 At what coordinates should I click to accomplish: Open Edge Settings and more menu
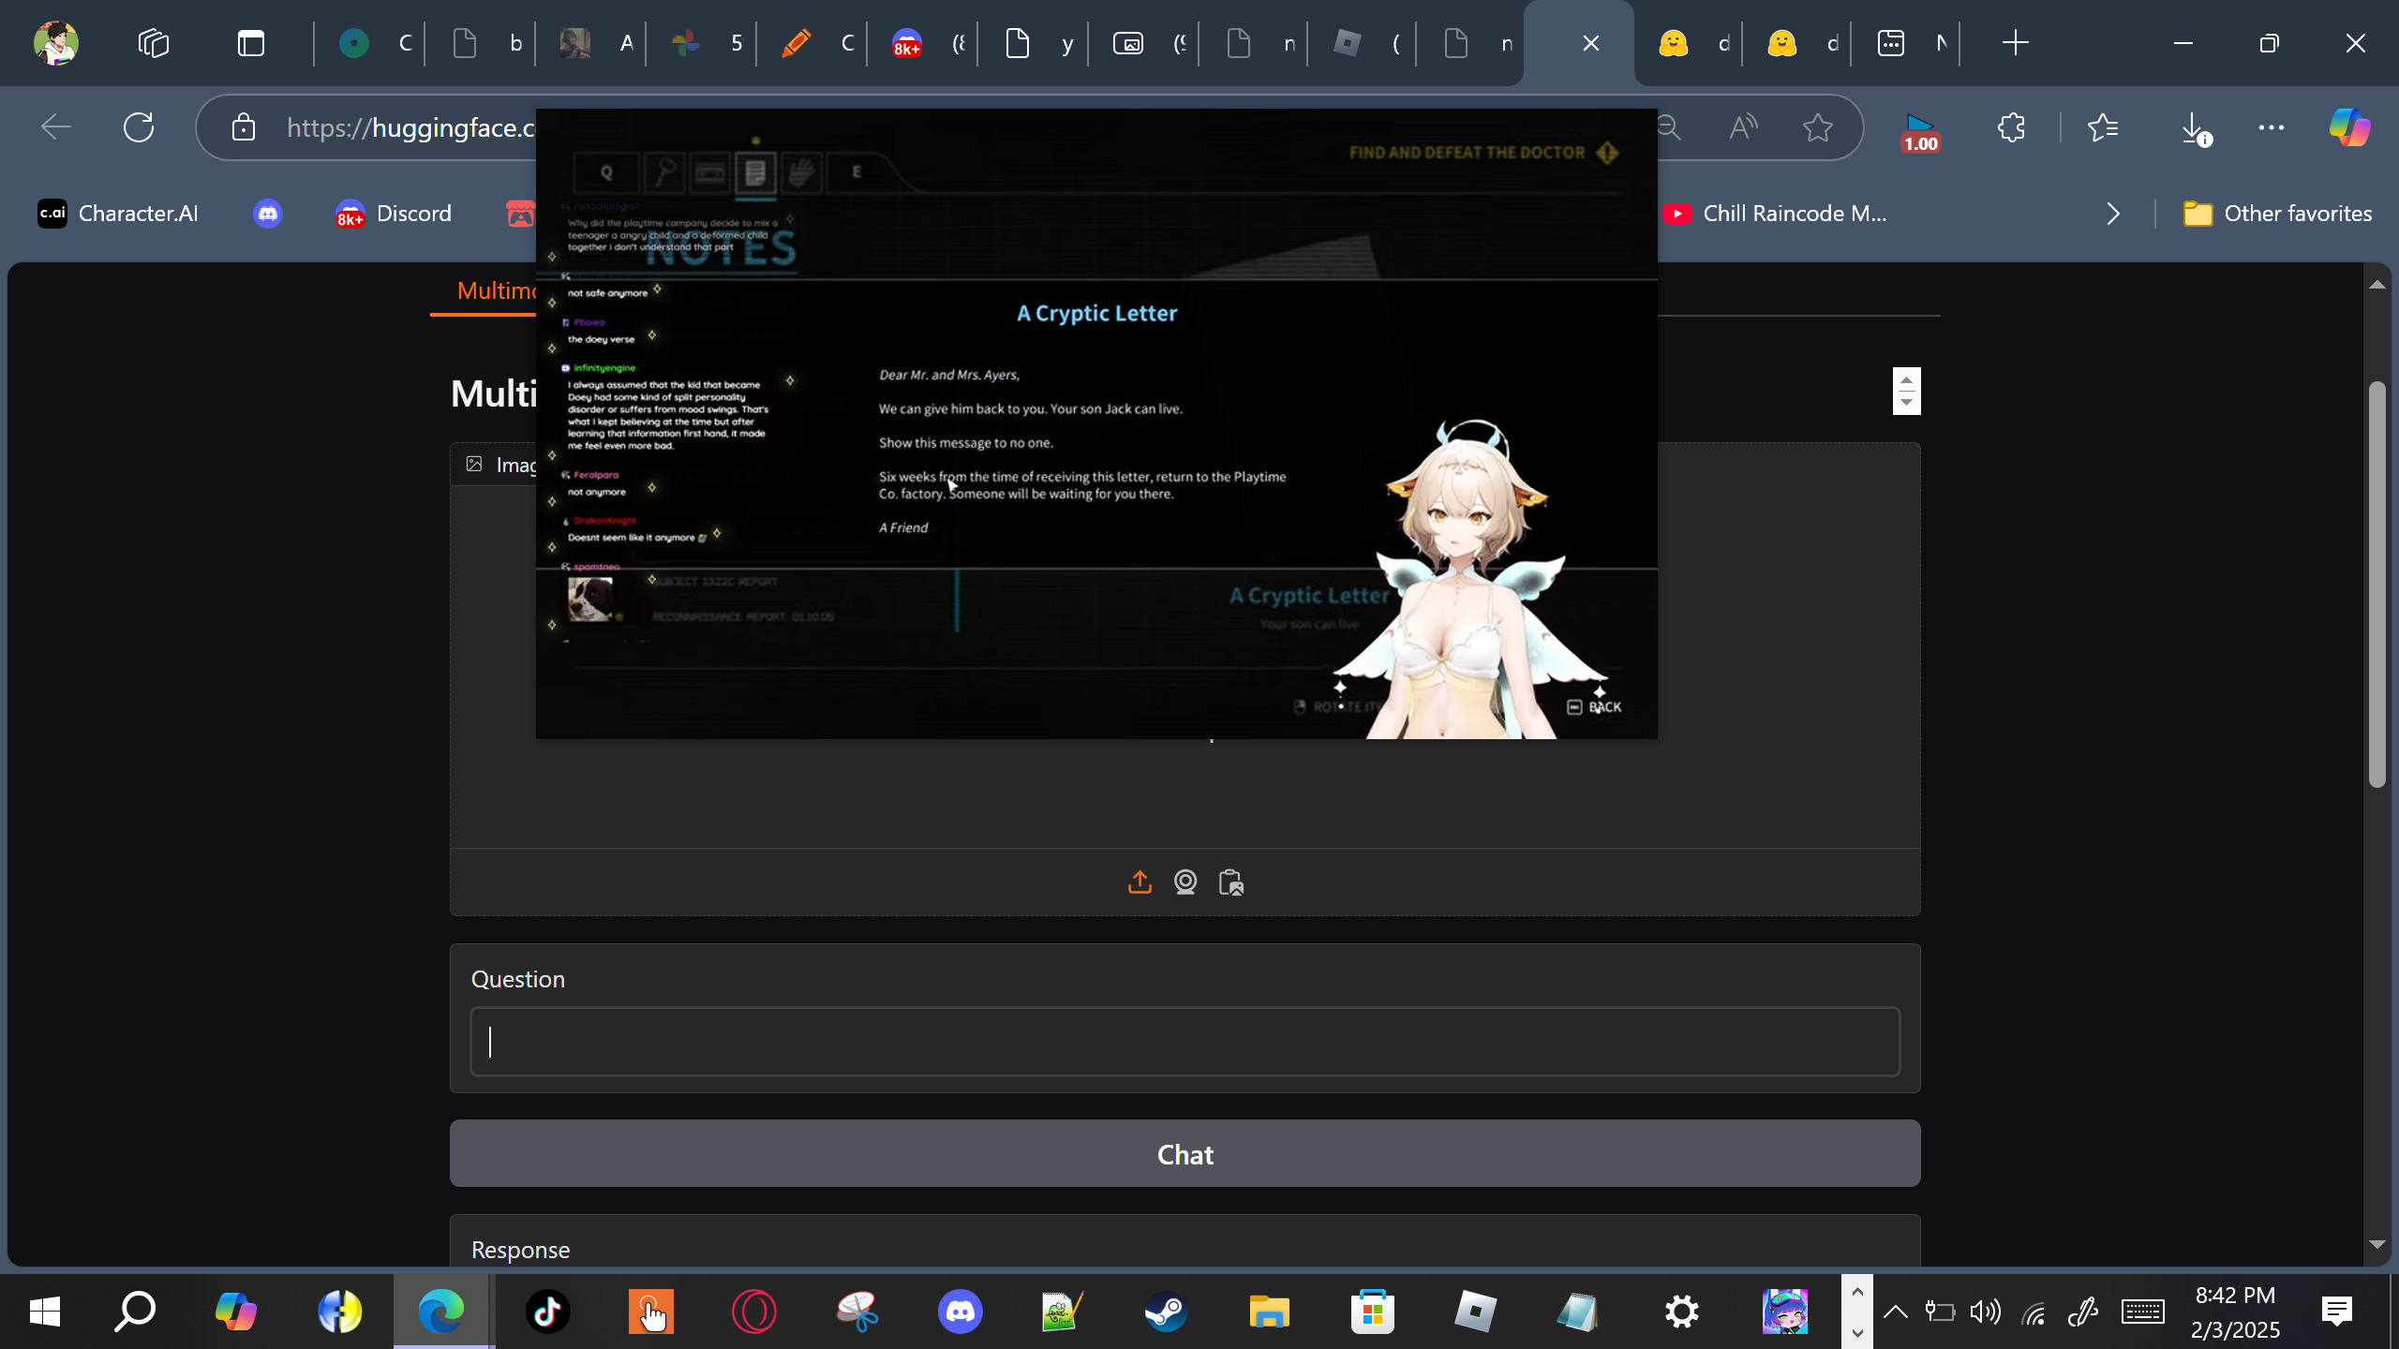coord(2272,127)
